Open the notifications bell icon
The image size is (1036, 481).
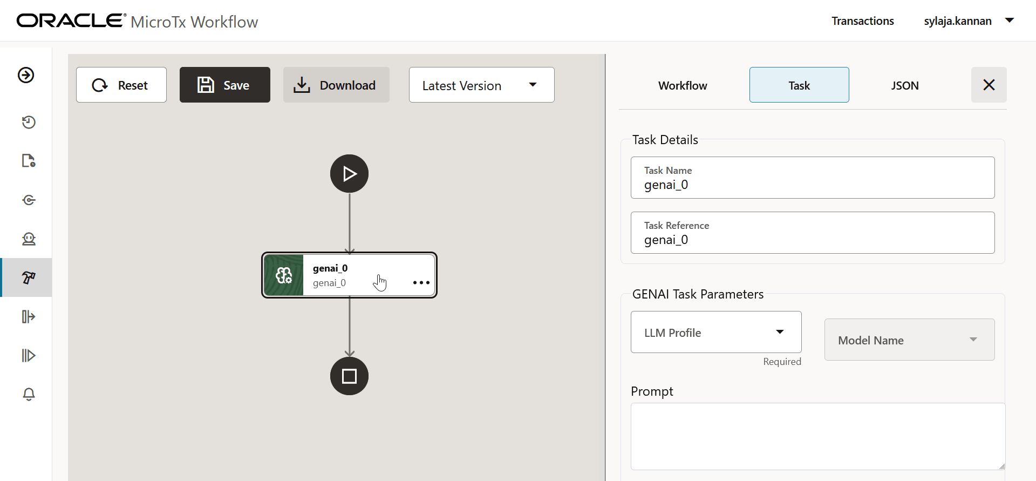click(x=29, y=394)
